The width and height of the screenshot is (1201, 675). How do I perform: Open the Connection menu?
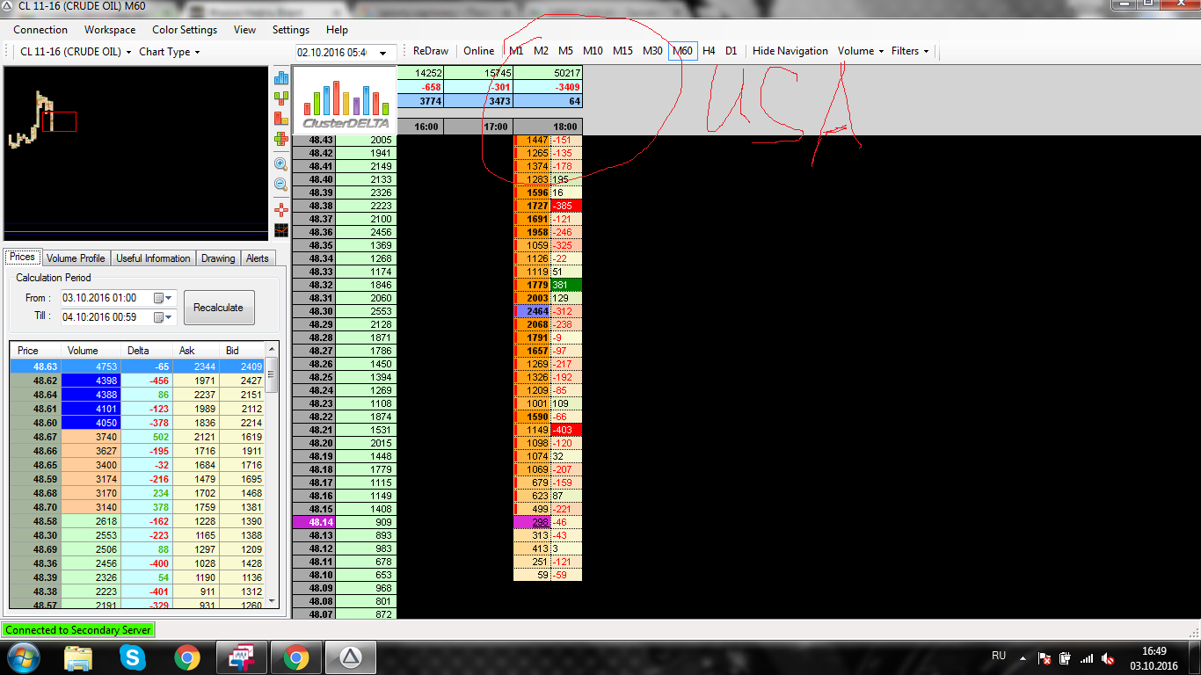point(40,30)
